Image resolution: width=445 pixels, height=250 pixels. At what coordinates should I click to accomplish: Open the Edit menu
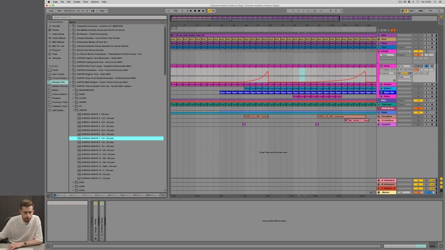(x=69, y=2)
